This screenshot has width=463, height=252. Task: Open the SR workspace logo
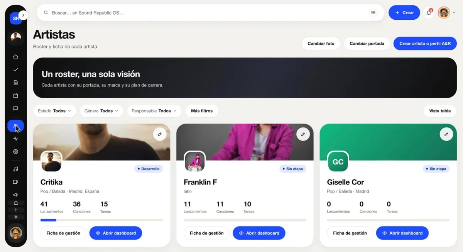tap(15, 18)
